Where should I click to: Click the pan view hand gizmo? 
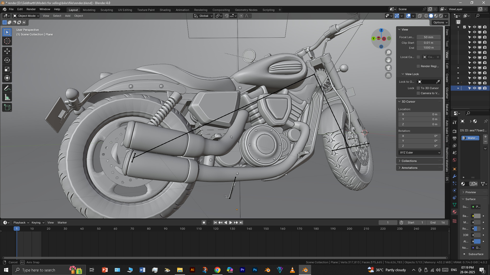pos(388,60)
